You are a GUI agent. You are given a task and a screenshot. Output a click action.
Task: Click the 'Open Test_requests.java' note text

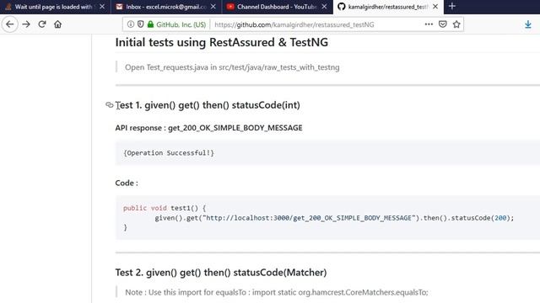[232, 67]
